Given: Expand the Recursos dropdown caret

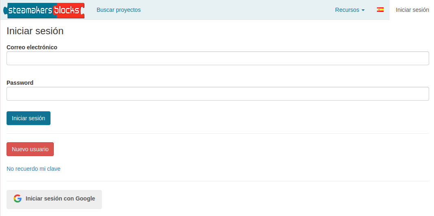Looking at the screenshot, I should click(363, 10).
